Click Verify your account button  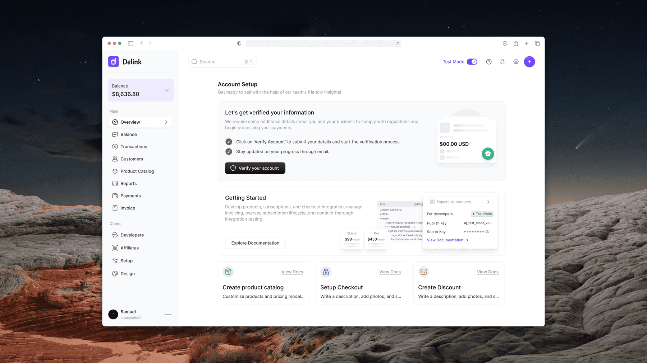click(255, 168)
